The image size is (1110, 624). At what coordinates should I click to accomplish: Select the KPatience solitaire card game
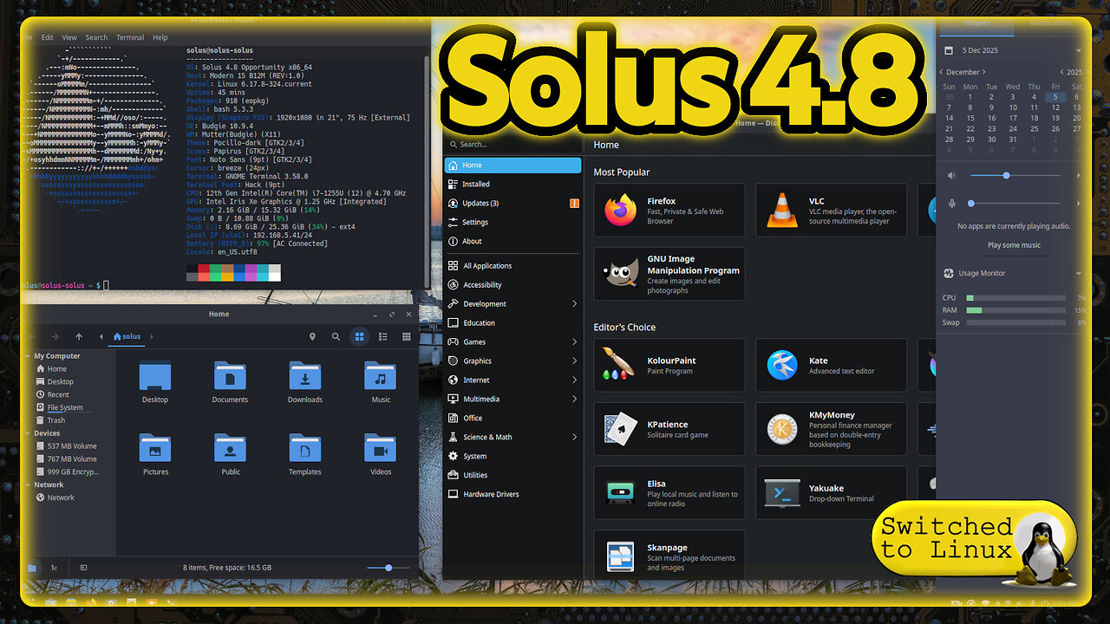tap(669, 429)
